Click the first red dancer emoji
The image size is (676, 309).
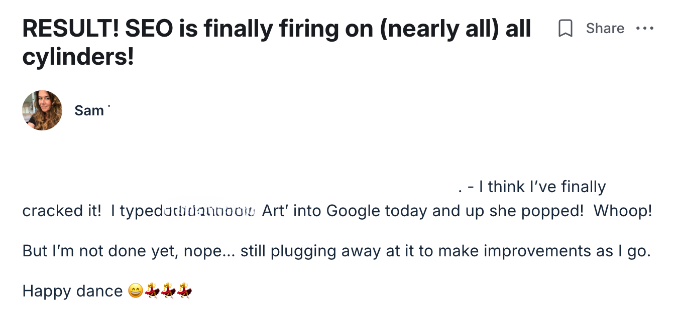pos(152,291)
